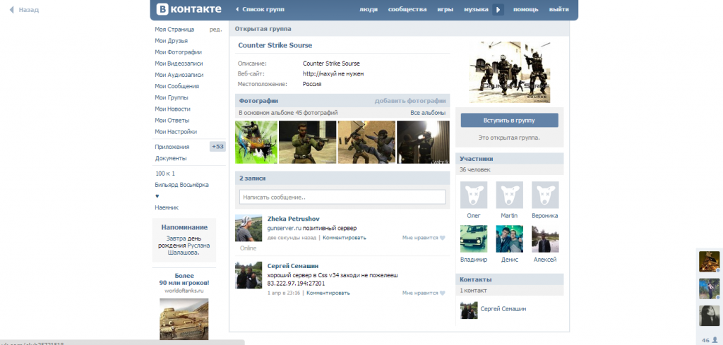
Task: Expand the Контакты section header
Action: point(475,279)
